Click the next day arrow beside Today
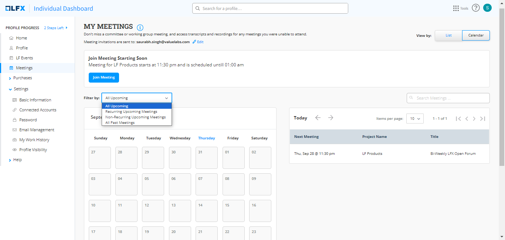The width and height of the screenshot is (505, 240). tap(331, 118)
